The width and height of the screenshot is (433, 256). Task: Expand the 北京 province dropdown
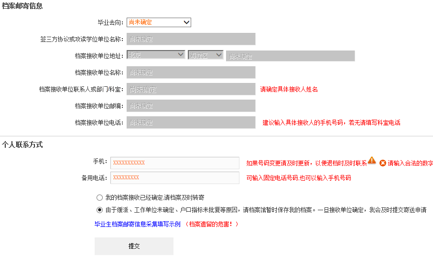pyautogui.click(x=156, y=55)
